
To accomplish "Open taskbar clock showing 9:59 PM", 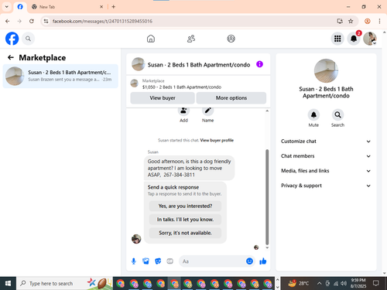I will [358, 283].
